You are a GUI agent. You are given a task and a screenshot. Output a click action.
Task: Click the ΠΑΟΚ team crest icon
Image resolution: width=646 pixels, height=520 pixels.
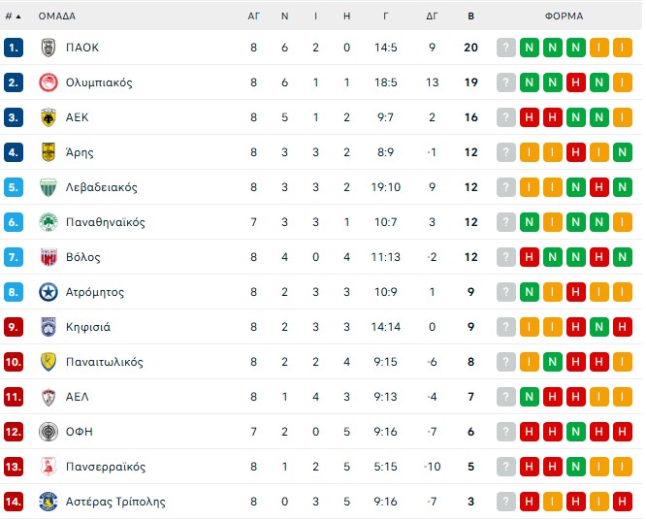click(x=48, y=48)
